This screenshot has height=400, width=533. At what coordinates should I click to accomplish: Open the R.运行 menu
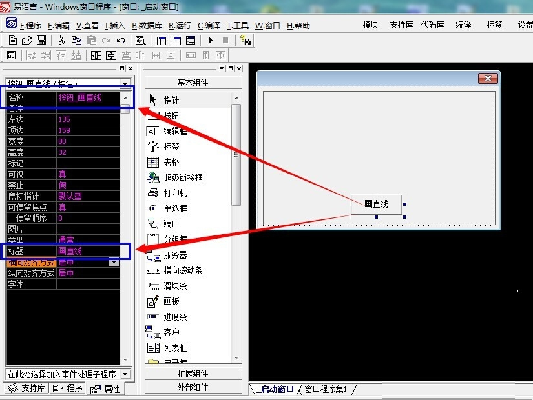pos(180,26)
